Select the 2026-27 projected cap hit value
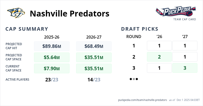Image resolution: width=203 pixels, height=106 pixels. [94, 46]
